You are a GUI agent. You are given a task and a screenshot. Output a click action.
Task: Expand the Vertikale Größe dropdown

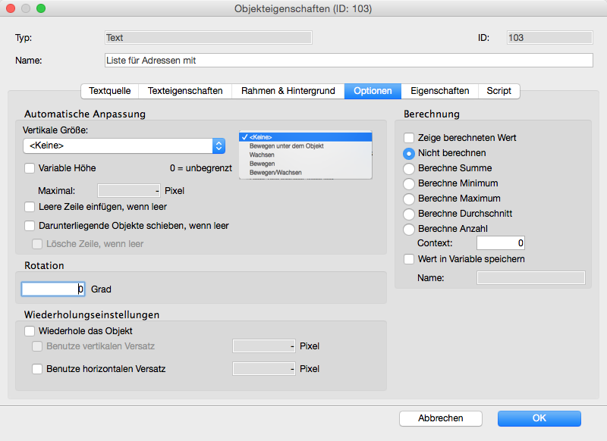click(x=219, y=145)
